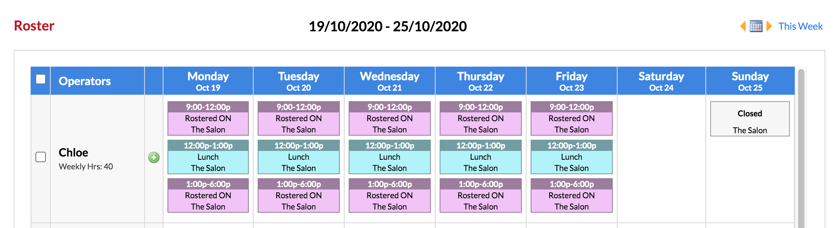Go to the previous week arrow
Screen dimensions: 835x228
pyautogui.click(x=743, y=26)
